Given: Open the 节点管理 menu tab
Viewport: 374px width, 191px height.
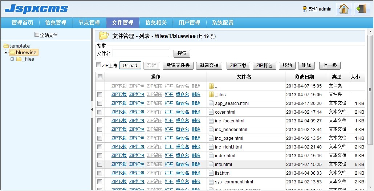Looking at the screenshot, I should tap(89, 23).
